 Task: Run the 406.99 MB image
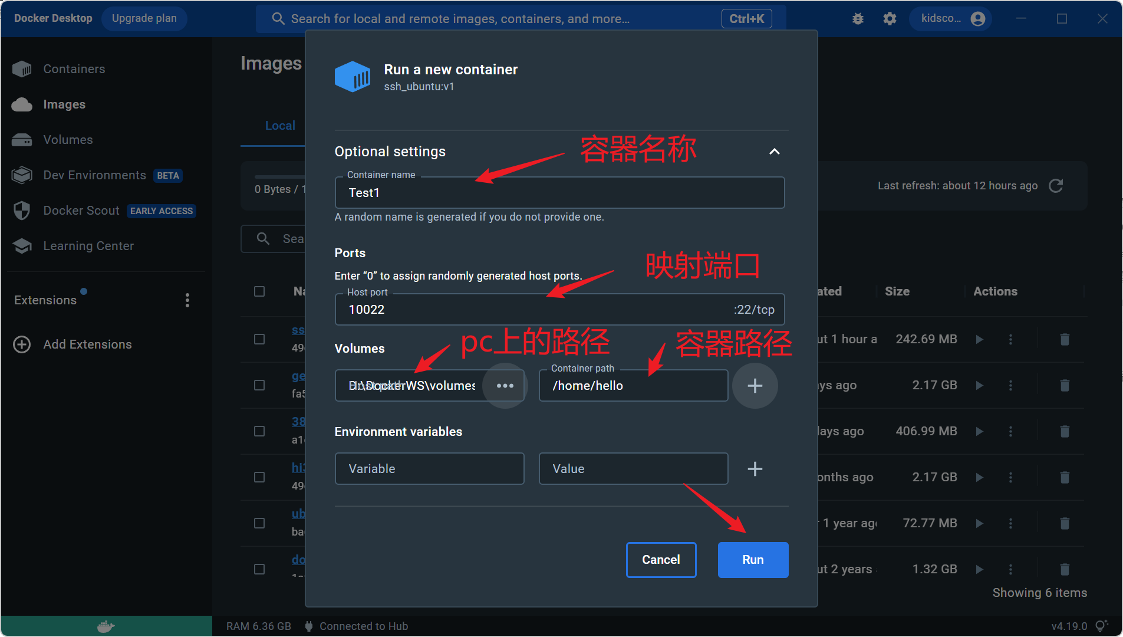pos(979,431)
